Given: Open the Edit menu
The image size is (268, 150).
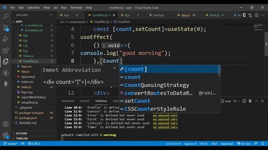Looking at the screenshot, I should tap(21, 7).
